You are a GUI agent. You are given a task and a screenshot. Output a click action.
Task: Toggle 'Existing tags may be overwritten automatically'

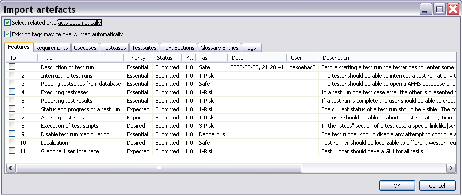[7, 34]
